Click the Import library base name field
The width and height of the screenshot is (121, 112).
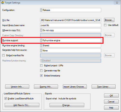tap(70, 25)
